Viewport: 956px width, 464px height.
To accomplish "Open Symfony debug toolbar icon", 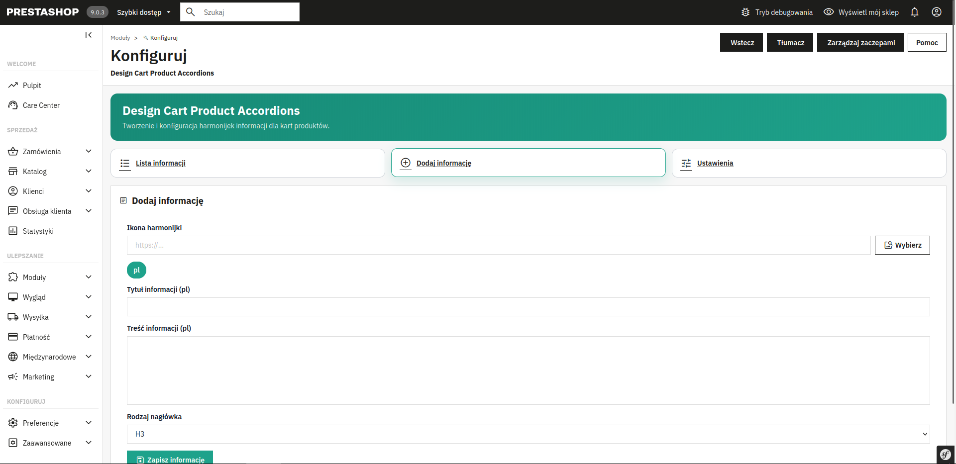I will 946,455.
